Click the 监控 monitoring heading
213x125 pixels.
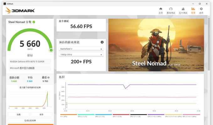[62, 77]
